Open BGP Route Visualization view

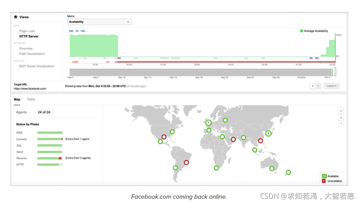36,66
